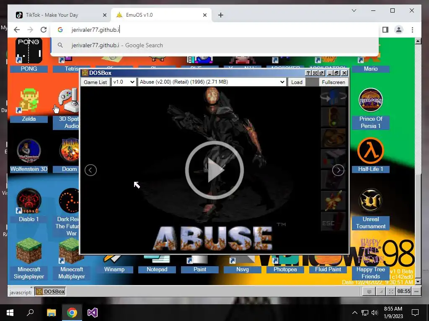The image size is (429, 321).
Task: Show hidden system tray icons chevron
Action: [x=354, y=313]
